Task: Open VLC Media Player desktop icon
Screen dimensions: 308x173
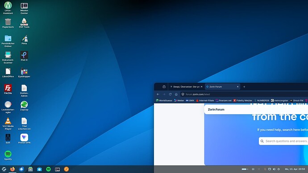Action: coord(8,124)
